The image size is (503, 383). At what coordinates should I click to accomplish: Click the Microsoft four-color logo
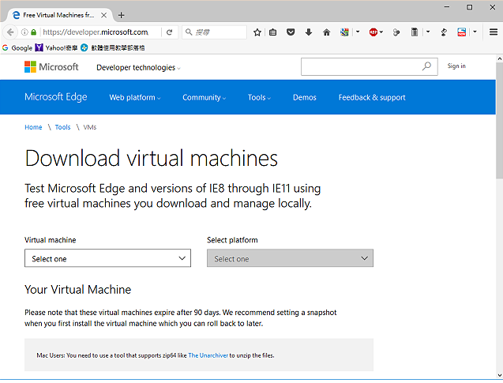coord(30,66)
